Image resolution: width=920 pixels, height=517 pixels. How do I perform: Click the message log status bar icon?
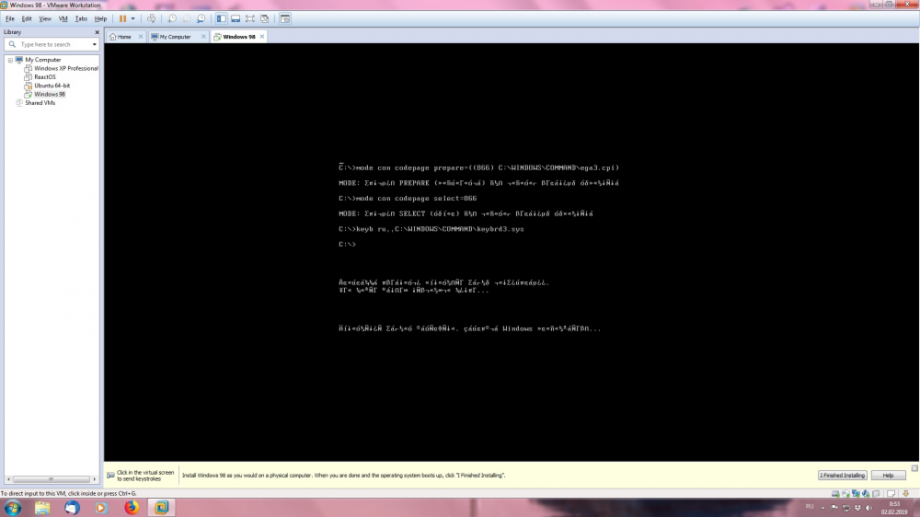[x=891, y=494]
